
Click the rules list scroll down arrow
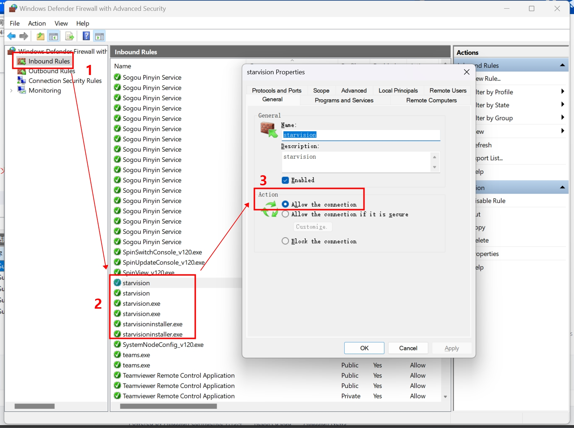point(445,397)
